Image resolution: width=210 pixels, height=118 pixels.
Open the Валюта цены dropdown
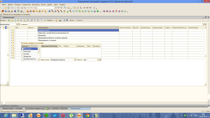tap(75, 60)
